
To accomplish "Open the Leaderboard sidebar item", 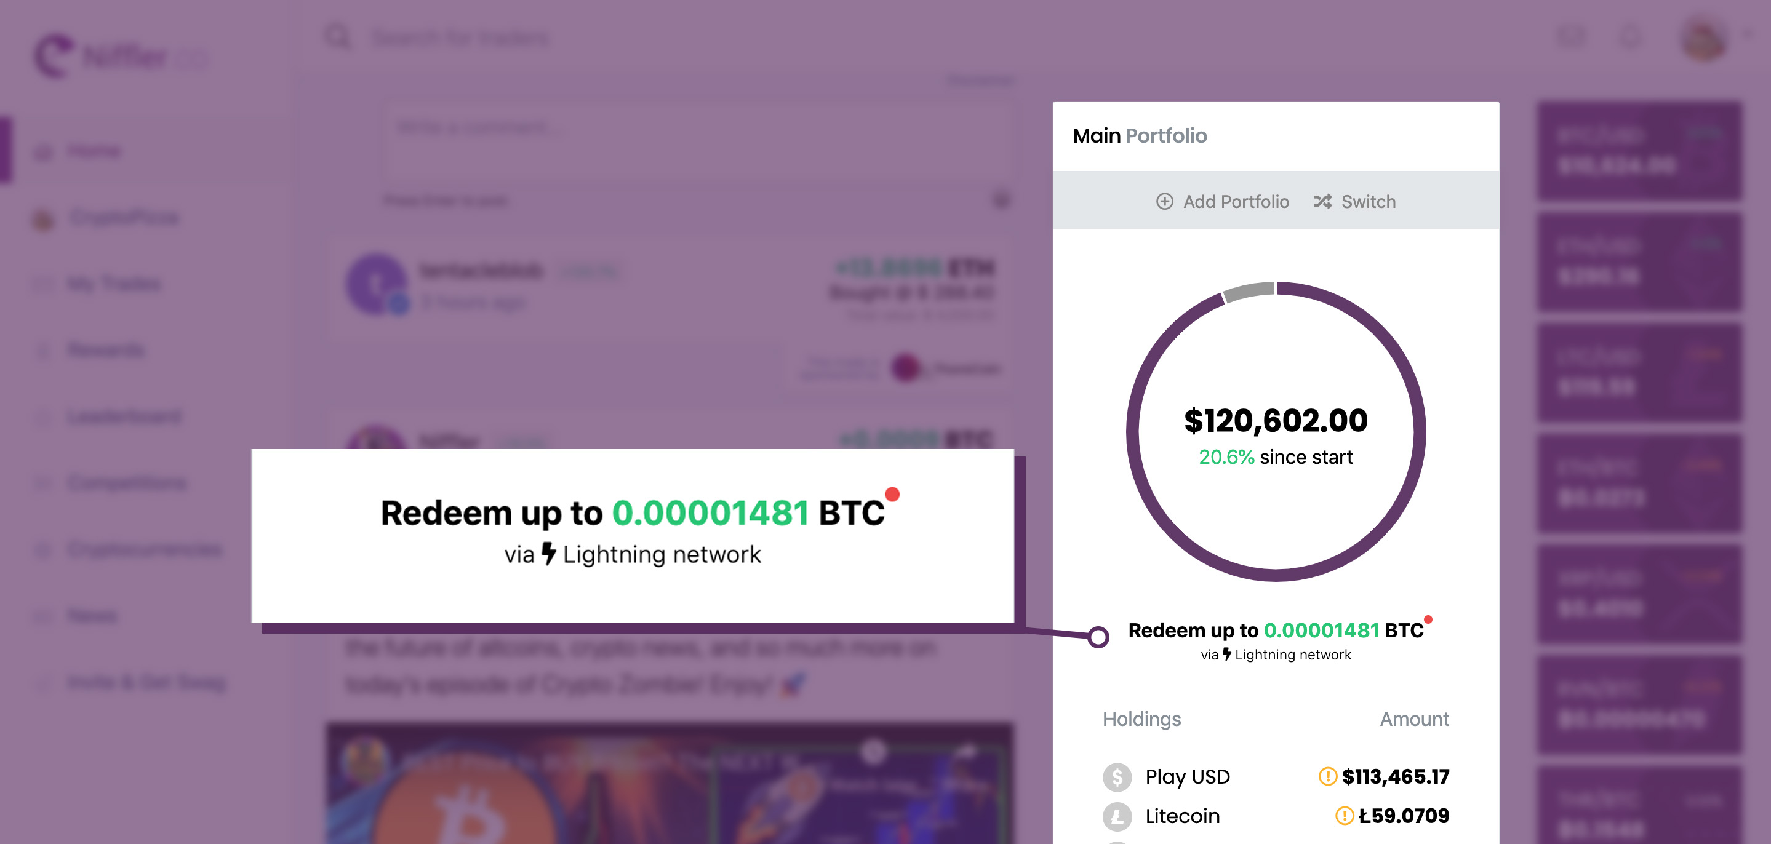I will click(124, 416).
